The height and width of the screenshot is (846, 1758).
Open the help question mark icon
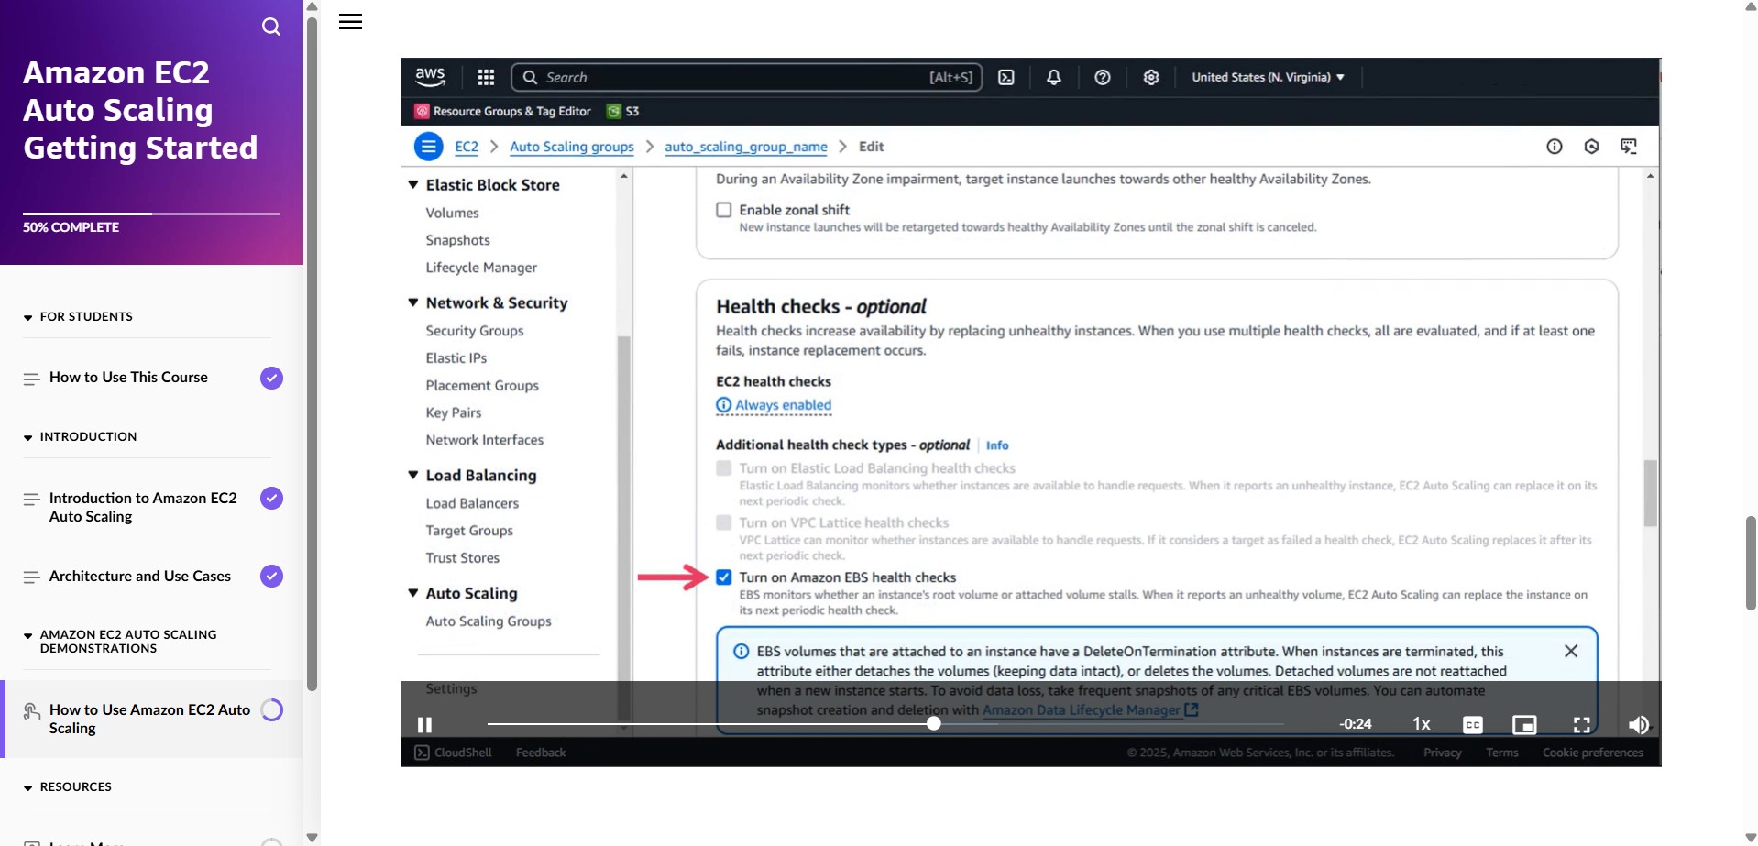tap(1103, 77)
